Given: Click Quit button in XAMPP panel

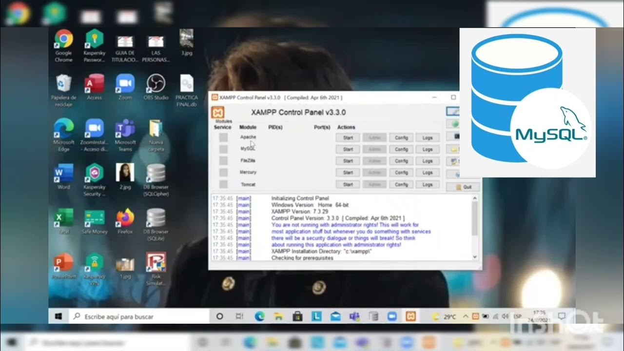Looking at the screenshot, I should [463, 187].
